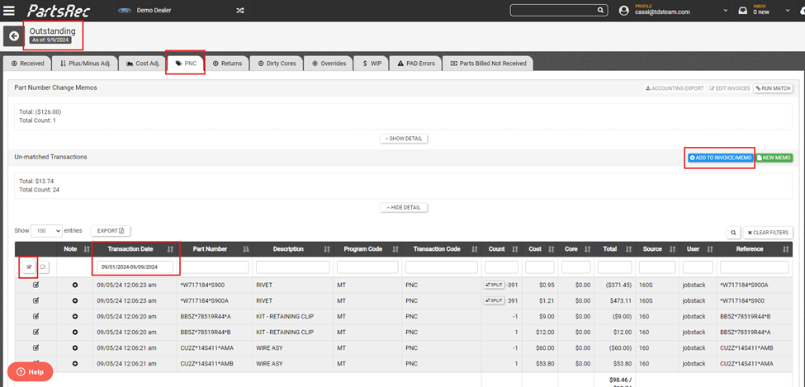
Task: Open the Show entries dropdown
Action: (x=47, y=231)
